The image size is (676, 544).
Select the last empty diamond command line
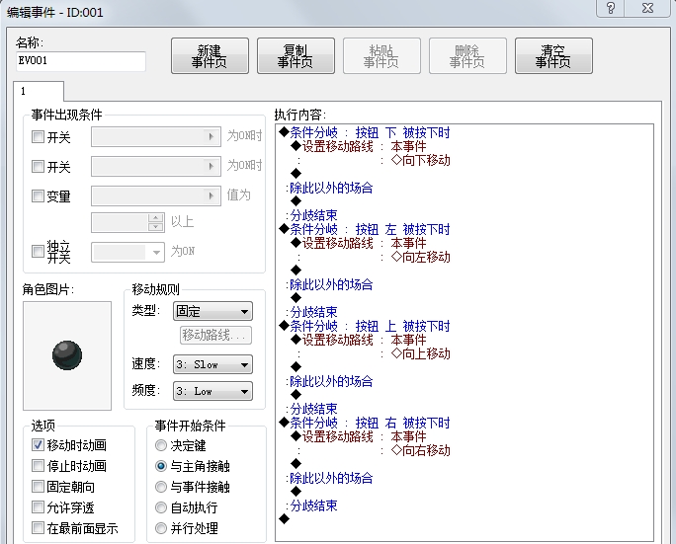click(284, 519)
